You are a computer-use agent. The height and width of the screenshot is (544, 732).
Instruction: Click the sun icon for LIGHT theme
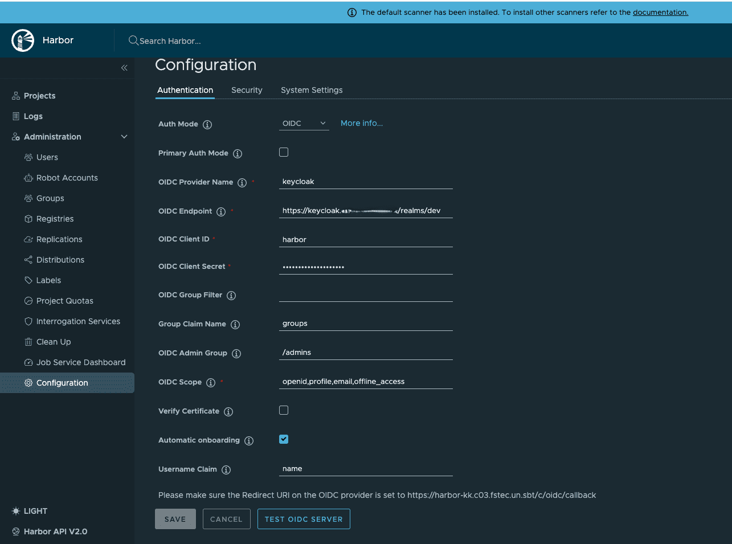tap(16, 511)
